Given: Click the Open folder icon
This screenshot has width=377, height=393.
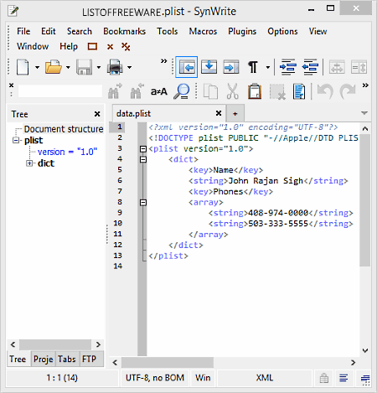Looking at the screenshot, I should 54,67.
